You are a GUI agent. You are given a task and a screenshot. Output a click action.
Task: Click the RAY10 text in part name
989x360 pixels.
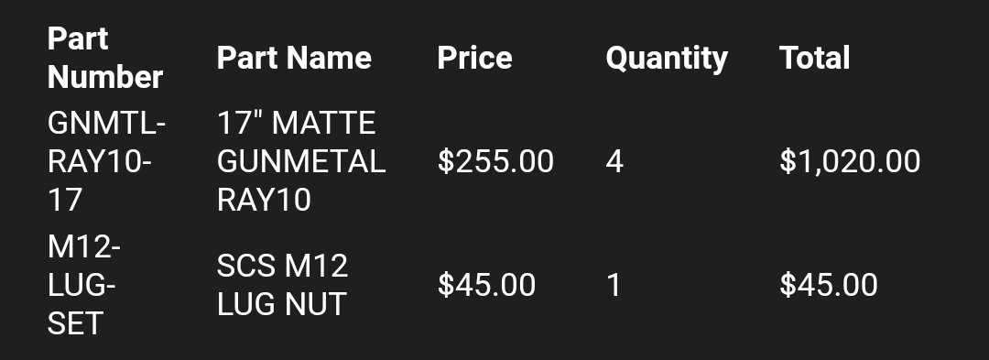click(x=264, y=201)
